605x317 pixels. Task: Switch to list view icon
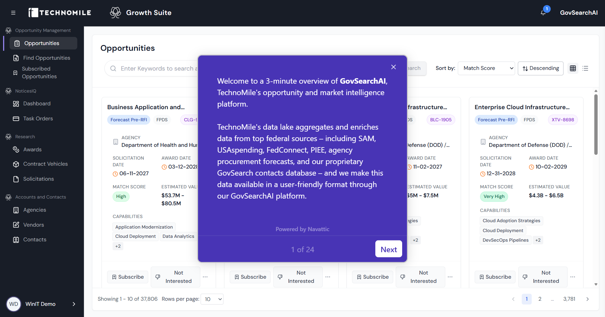[x=585, y=68]
